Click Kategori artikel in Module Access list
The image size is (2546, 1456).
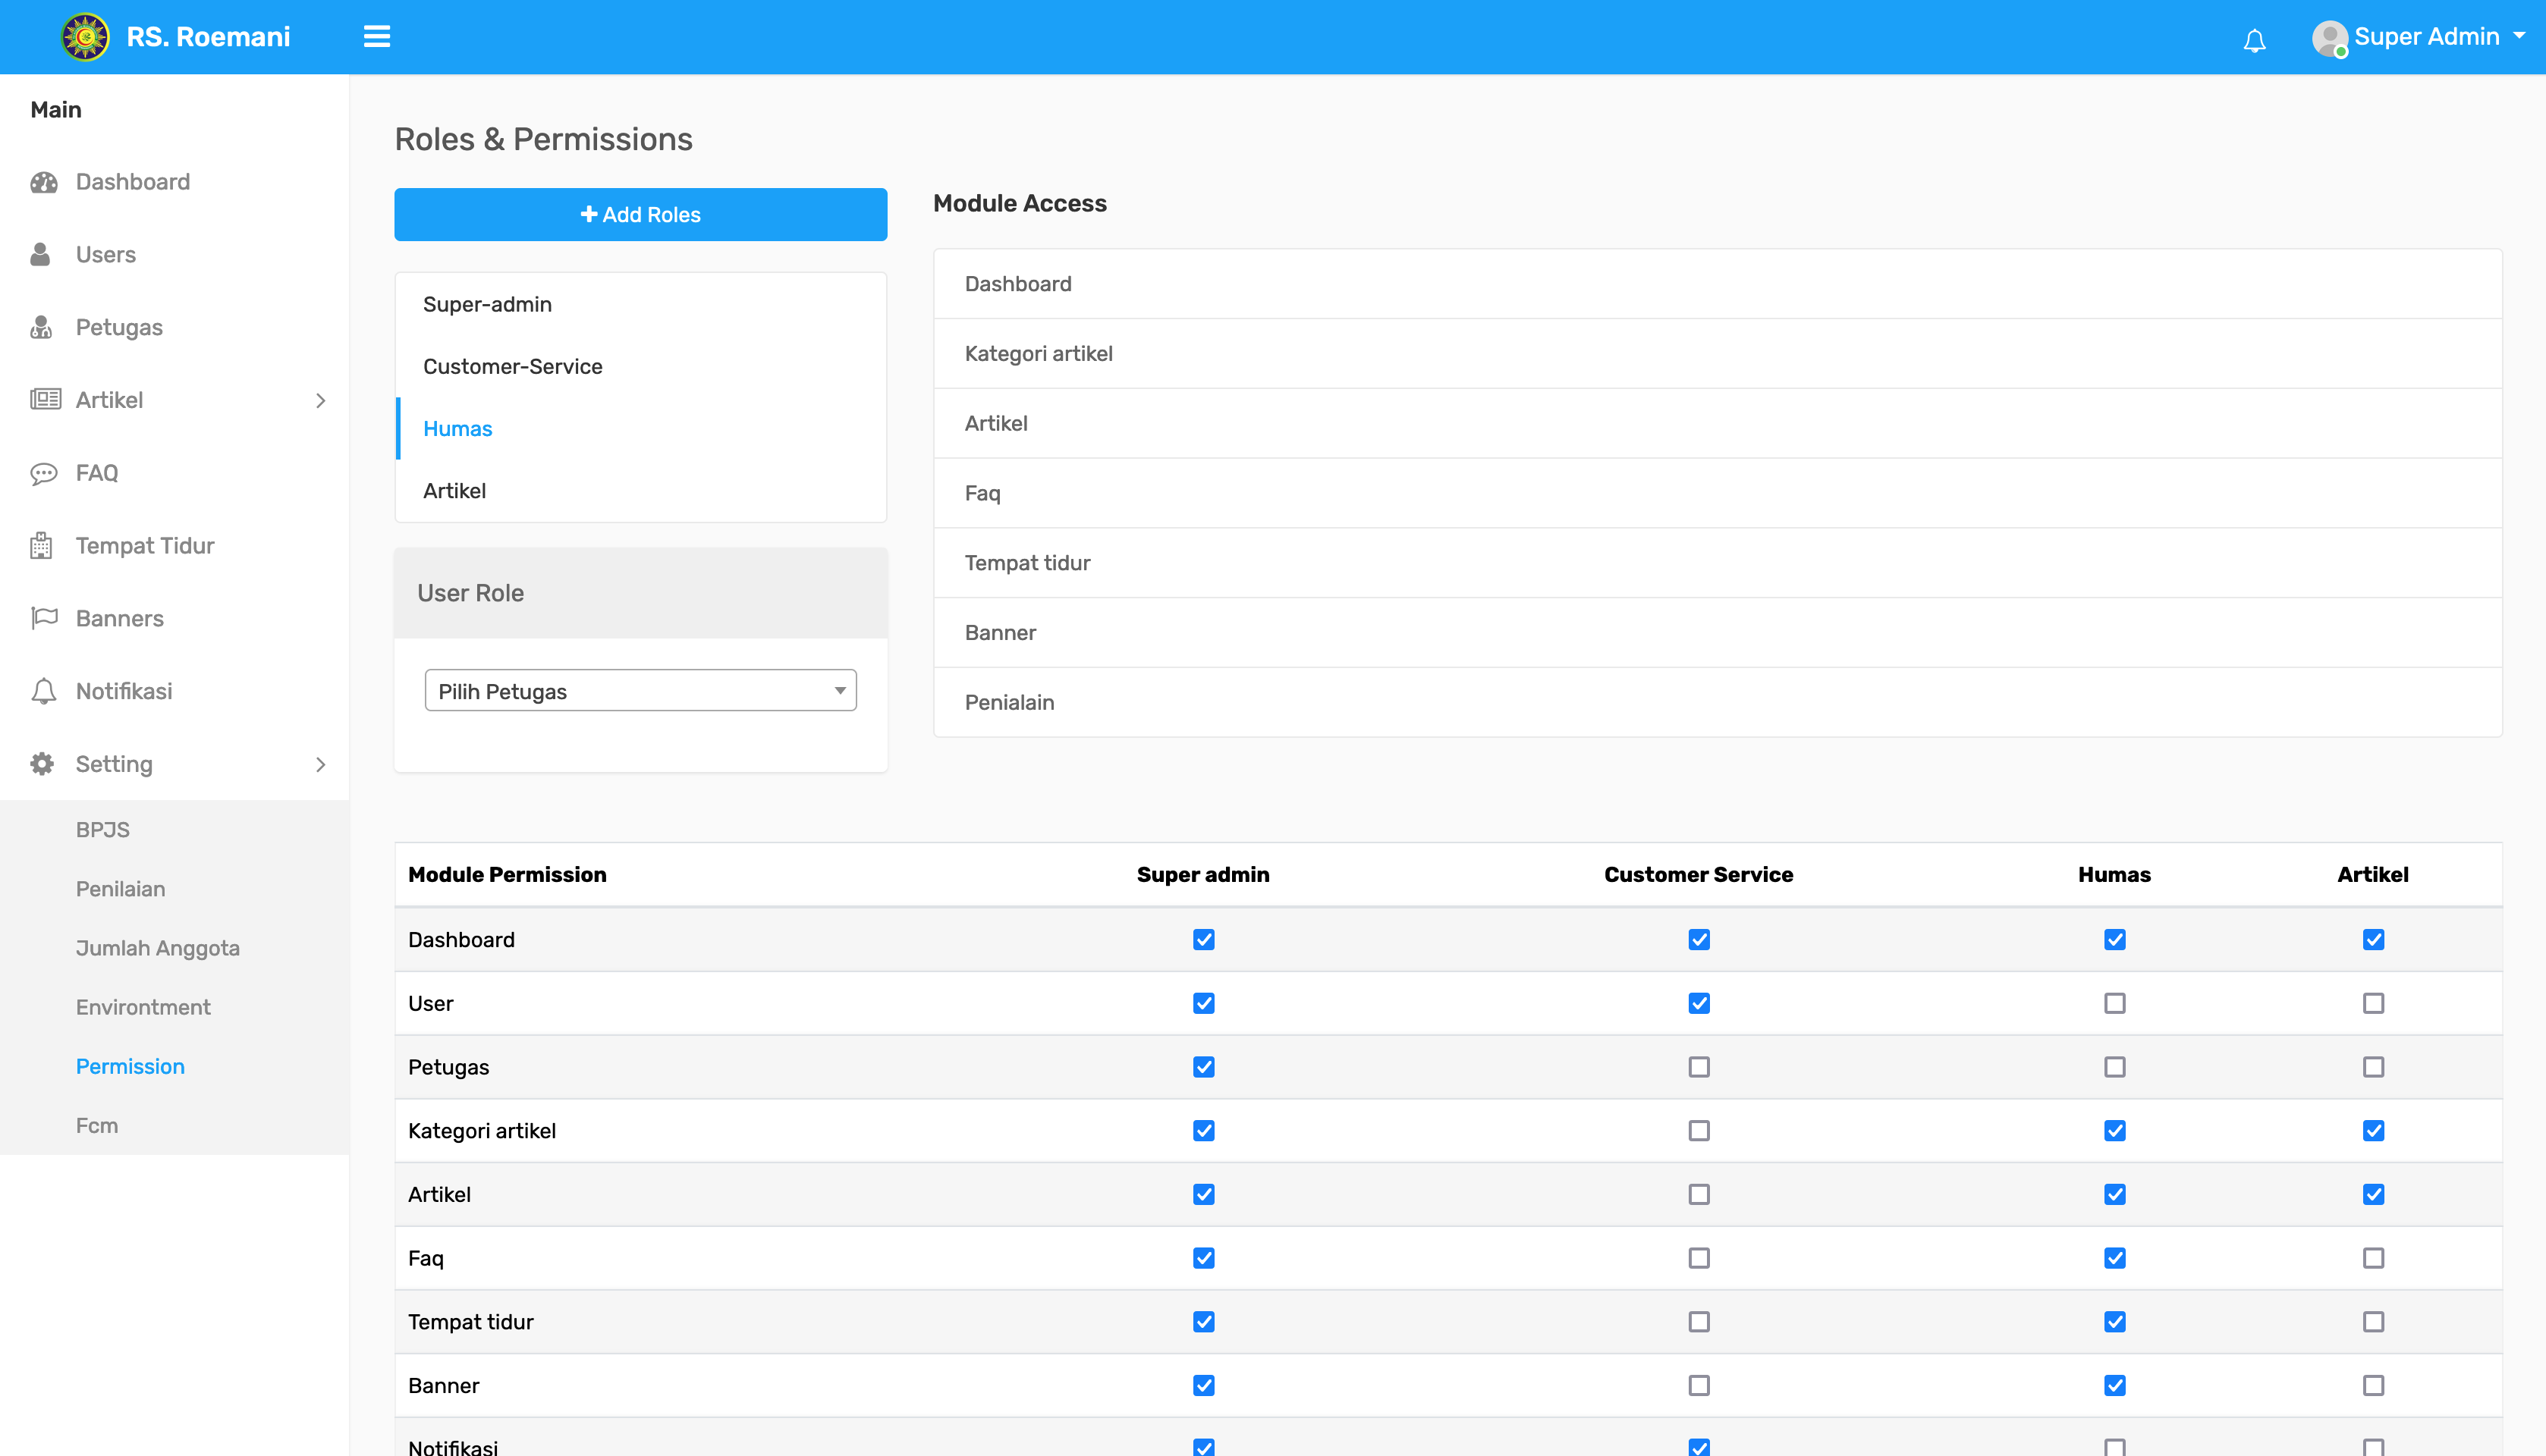[1718, 353]
